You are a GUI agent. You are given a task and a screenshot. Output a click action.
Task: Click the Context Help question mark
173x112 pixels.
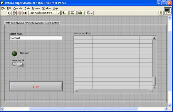[161, 13]
